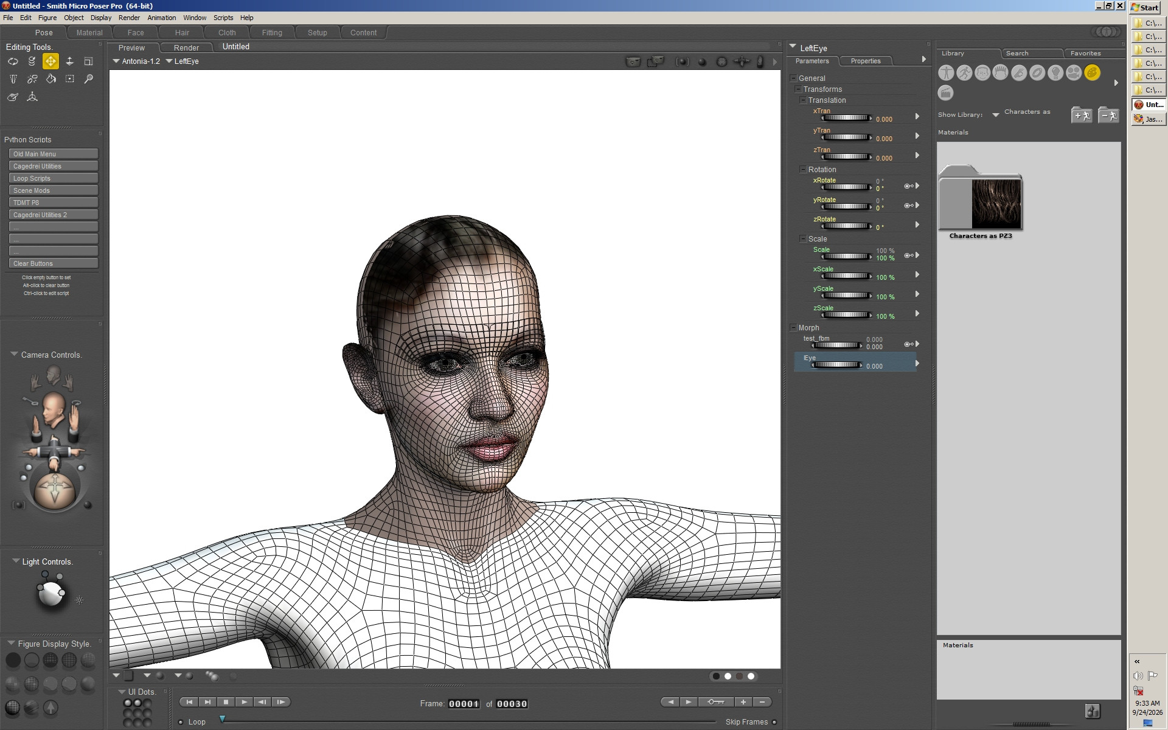
Task: Select the Translate In/Out editing tool
Action: 69,61
